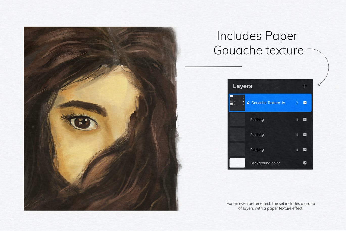The width and height of the screenshot is (346, 231).
Task: Tap the Gouache Texture JA group thumbnail
Action: (x=237, y=103)
